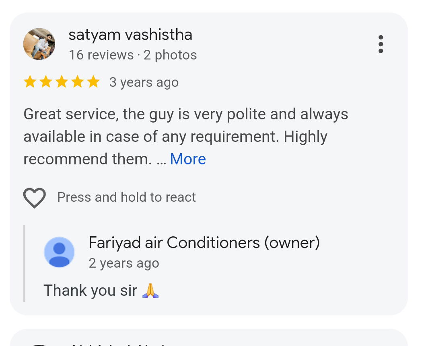
Task: Click the Fariyad air Conditioners owner avatar icon
Action: [59, 252]
